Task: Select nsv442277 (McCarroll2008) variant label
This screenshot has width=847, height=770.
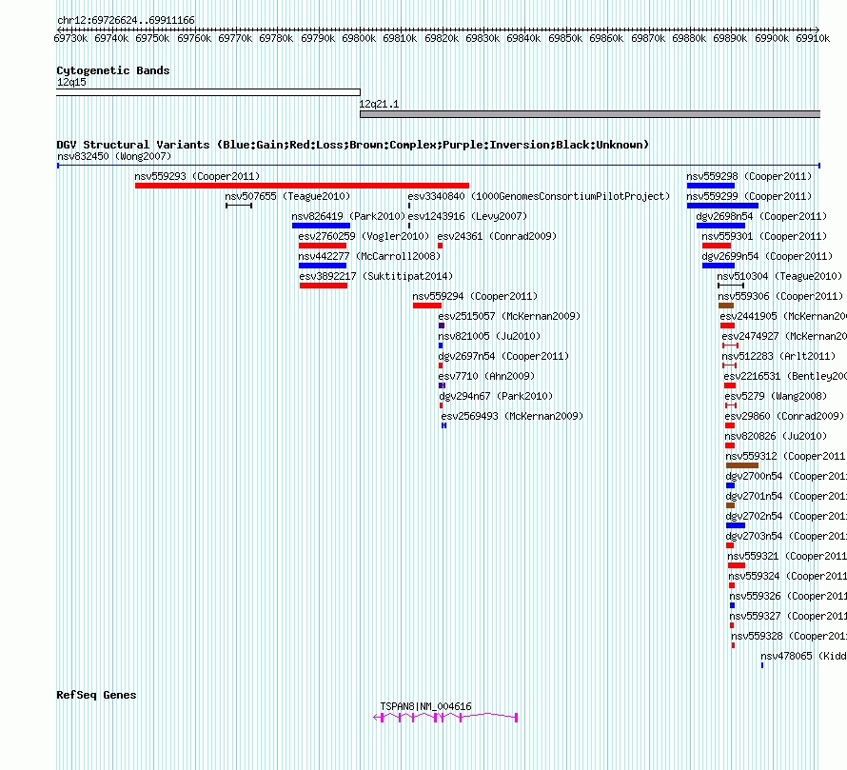Action: tap(369, 256)
